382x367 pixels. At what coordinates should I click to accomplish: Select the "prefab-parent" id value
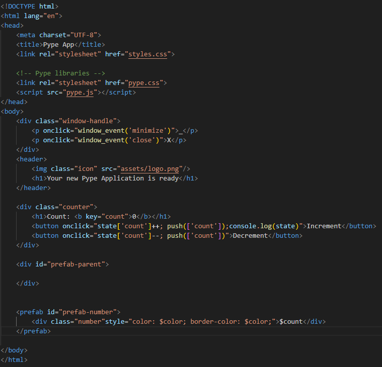76,264
